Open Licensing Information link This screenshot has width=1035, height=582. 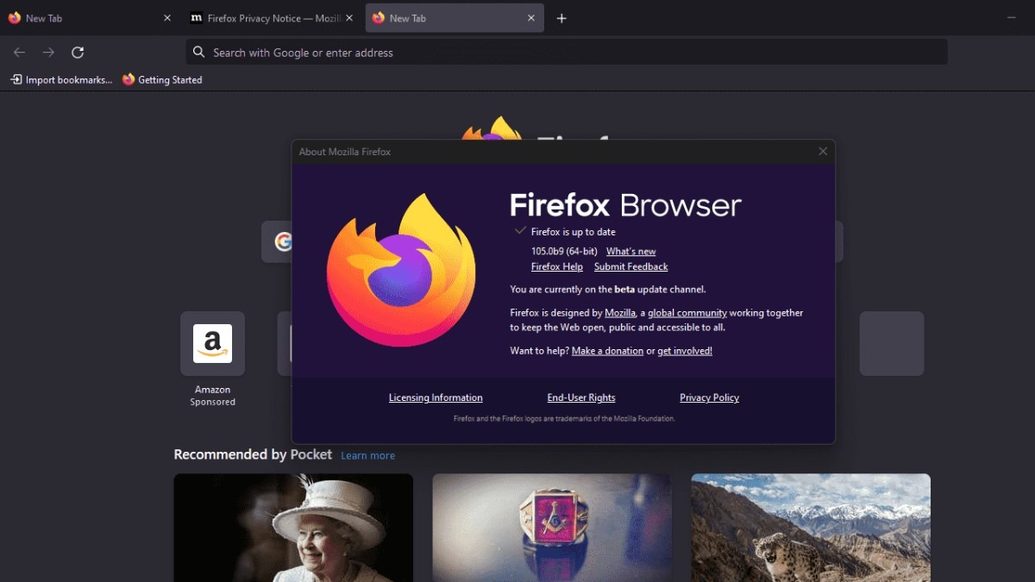pyautogui.click(x=436, y=397)
